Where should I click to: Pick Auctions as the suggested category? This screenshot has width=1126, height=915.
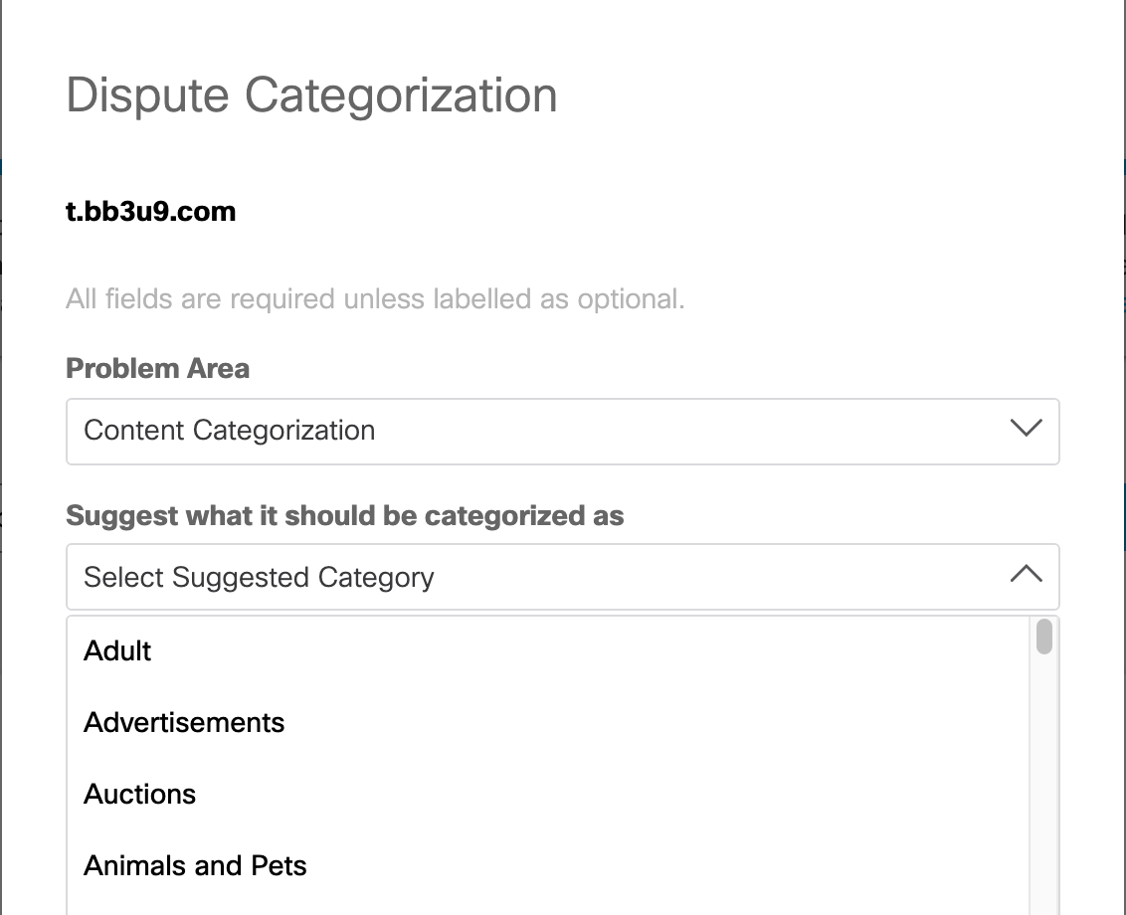[139, 794]
